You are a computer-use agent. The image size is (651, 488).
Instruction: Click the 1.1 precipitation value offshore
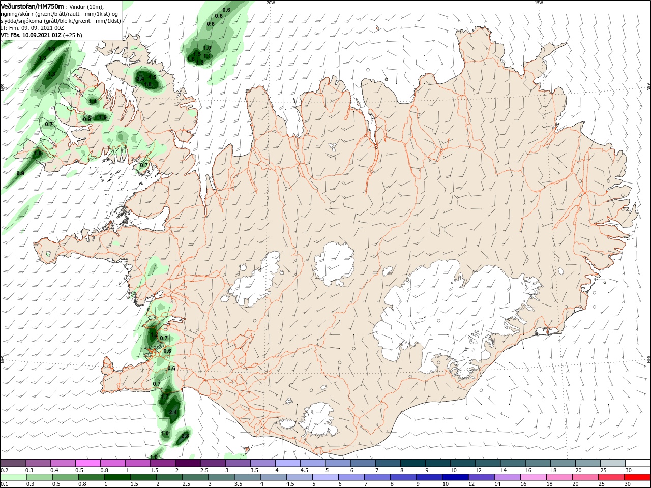tap(208, 56)
